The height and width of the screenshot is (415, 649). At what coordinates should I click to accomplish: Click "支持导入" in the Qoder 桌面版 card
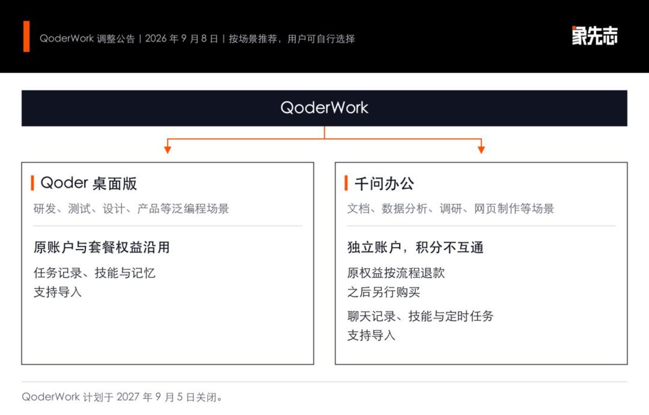coord(58,292)
